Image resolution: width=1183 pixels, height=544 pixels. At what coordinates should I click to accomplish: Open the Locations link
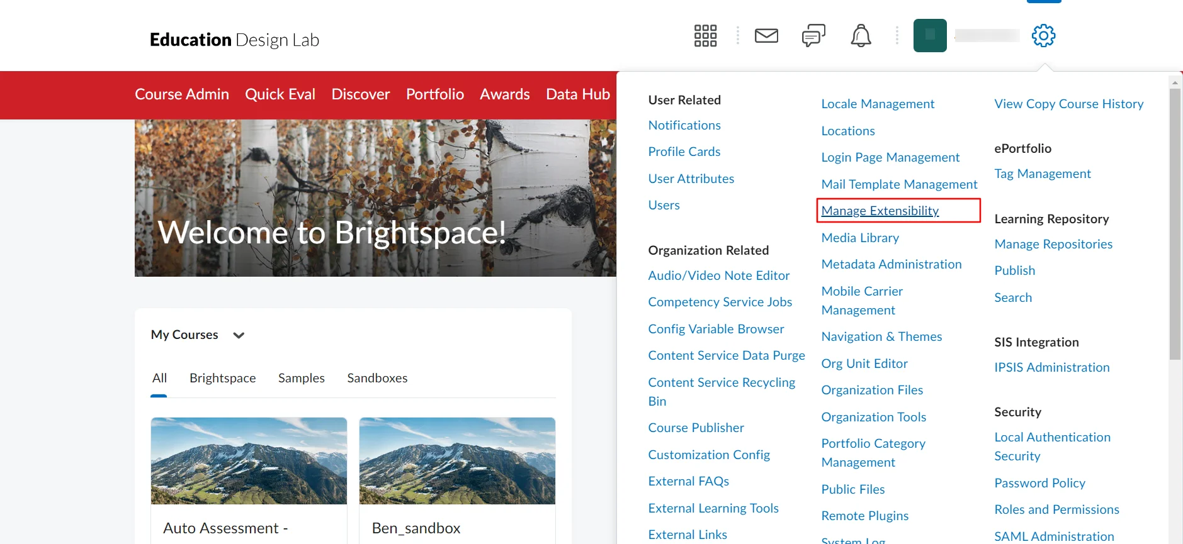tap(848, 131)
